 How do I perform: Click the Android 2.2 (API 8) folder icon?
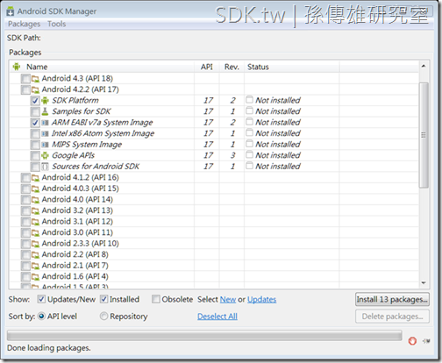click(35, 254)
